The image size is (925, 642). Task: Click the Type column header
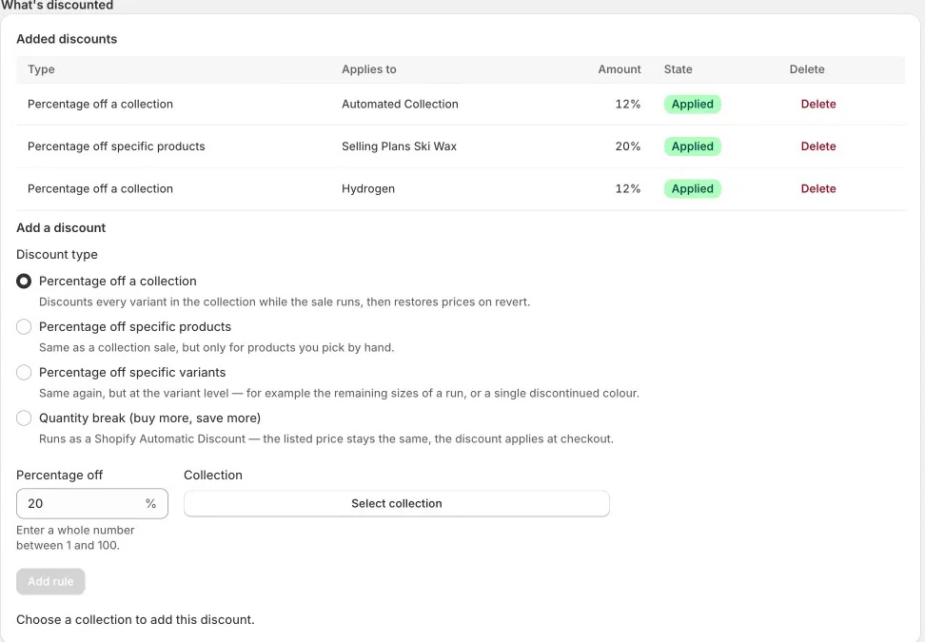pos(41,69)
